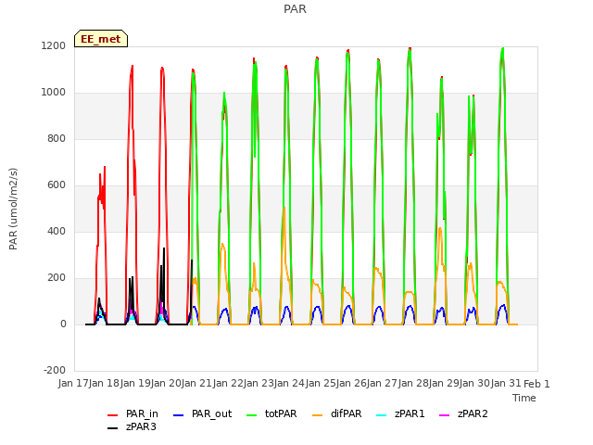Viewport: 593px width, 445px height.
Task: Toggle the PAR_in legend entry
Action: pyautogui.click(x=132, y=414)
